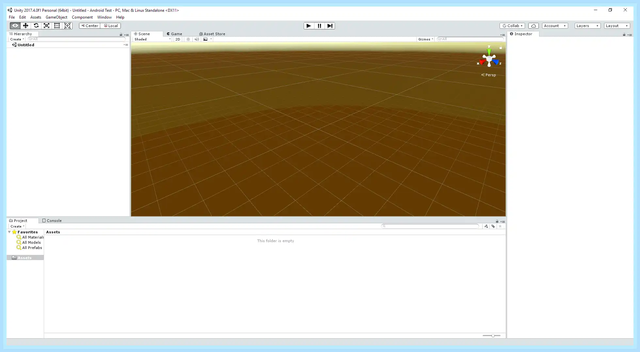The width and height of the screenshot is (640, 352).
Task: Click the Hierarchy search field
Action: (77, 39)
